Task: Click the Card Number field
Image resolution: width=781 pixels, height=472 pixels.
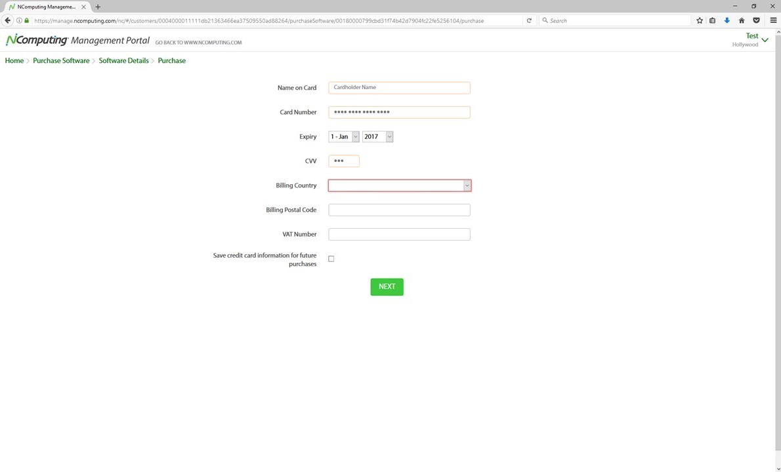Action: click(400, 112)
